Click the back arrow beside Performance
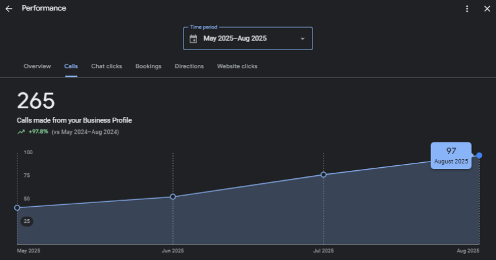Screen dimensions: 496x260 point(9,9)
